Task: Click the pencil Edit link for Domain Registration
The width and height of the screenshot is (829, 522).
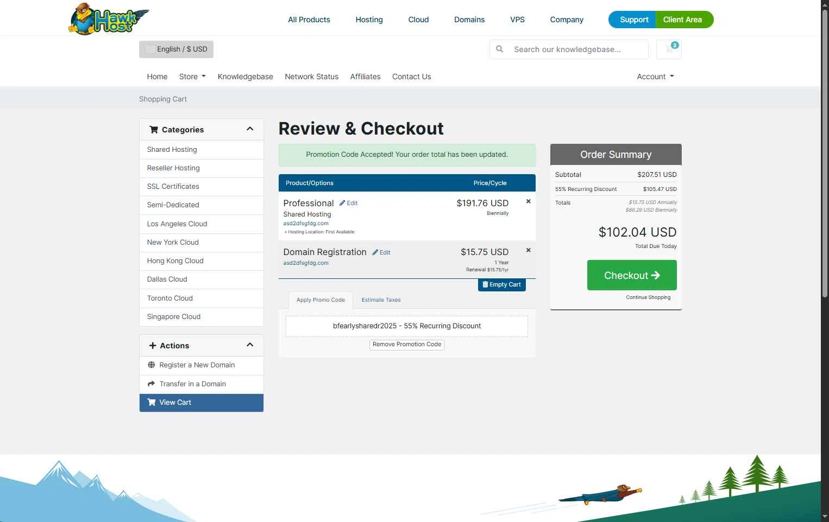Action: click(x=381, y=252)
